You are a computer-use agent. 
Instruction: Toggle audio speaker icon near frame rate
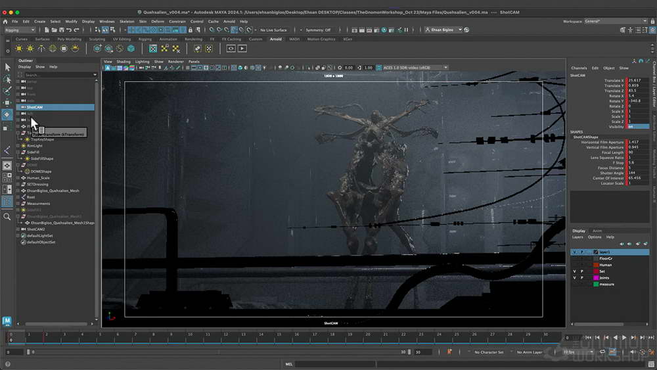click(x=633, y=352)
